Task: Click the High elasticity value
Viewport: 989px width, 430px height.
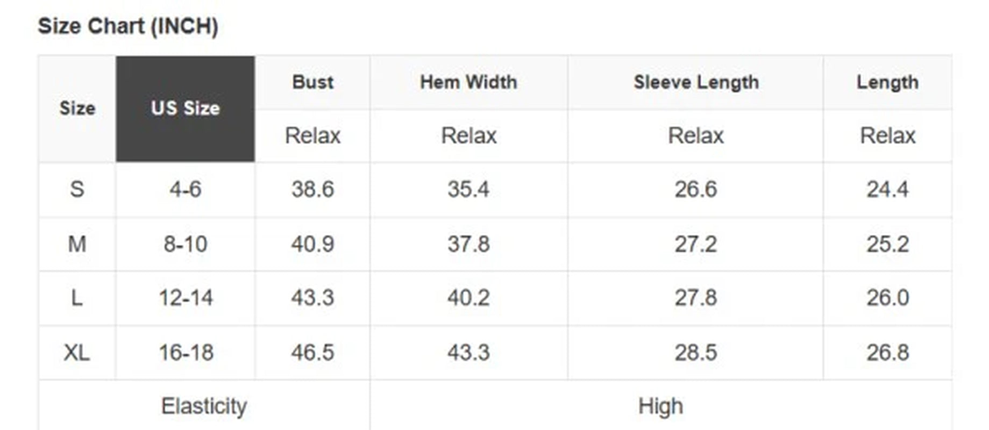Action: pyautogui.click(x=660, y=406)
